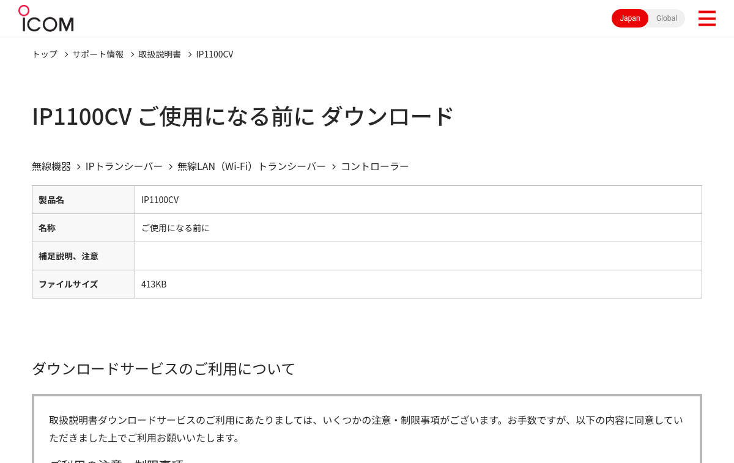
Task: Switch site region to Japan
Action: click(x=630, y=18)
